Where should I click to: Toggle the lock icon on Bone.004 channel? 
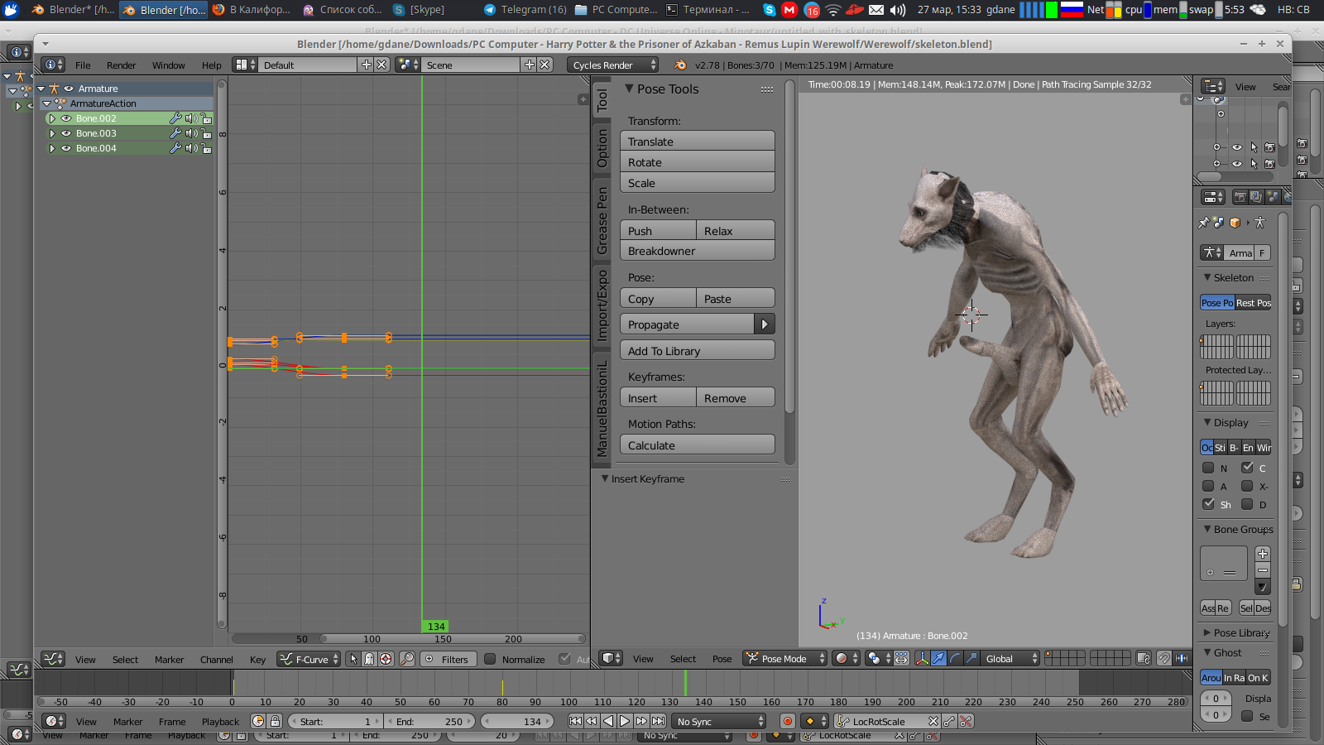click(207, 148)
